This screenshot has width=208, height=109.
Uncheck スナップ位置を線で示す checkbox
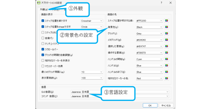point(43,21)
